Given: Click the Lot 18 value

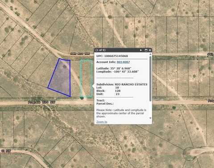Looking at the screenshot, I should pyautogui.click(x=117, y=88).
